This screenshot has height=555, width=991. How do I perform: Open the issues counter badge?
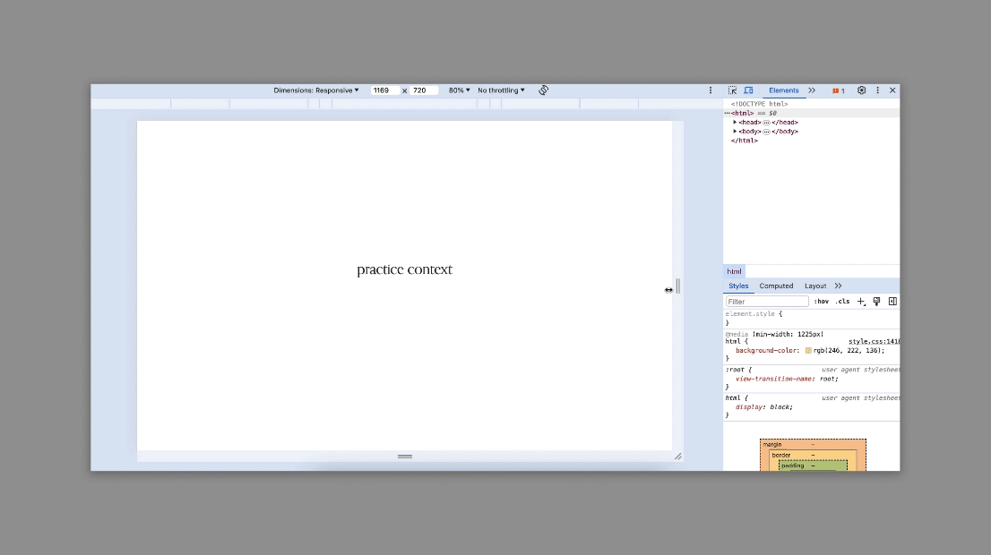[839, 90]
